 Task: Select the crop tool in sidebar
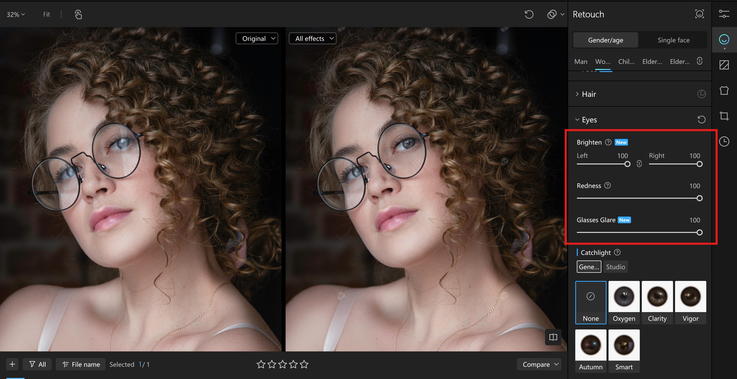click(724, 116)
